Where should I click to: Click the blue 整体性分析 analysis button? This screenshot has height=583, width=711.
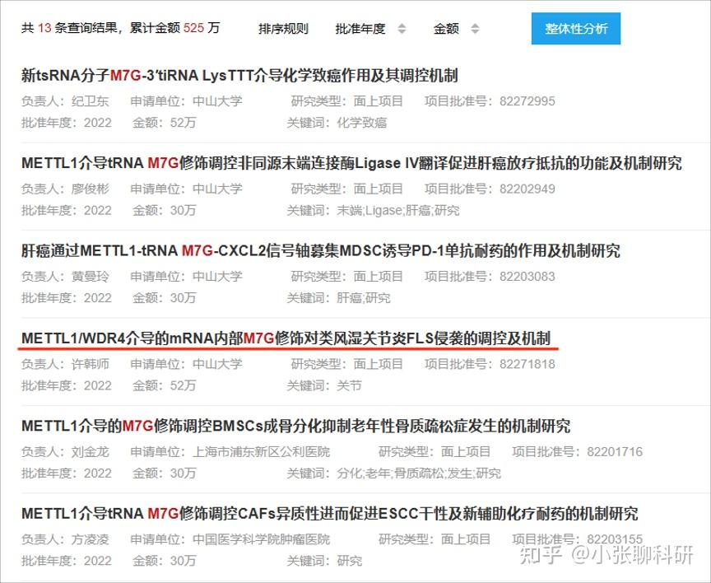(574, 28)
